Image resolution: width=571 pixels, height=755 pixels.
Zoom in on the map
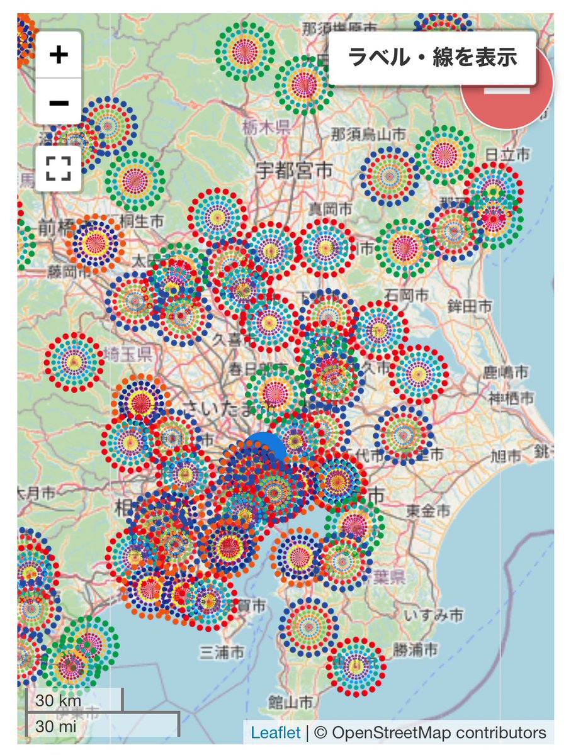[59, 55]
